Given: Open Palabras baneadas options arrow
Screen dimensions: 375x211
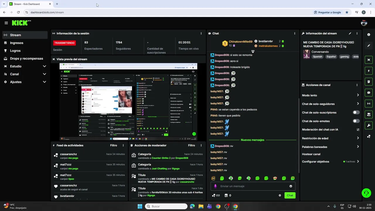Looking at the screenshot, I should point(358,147).
